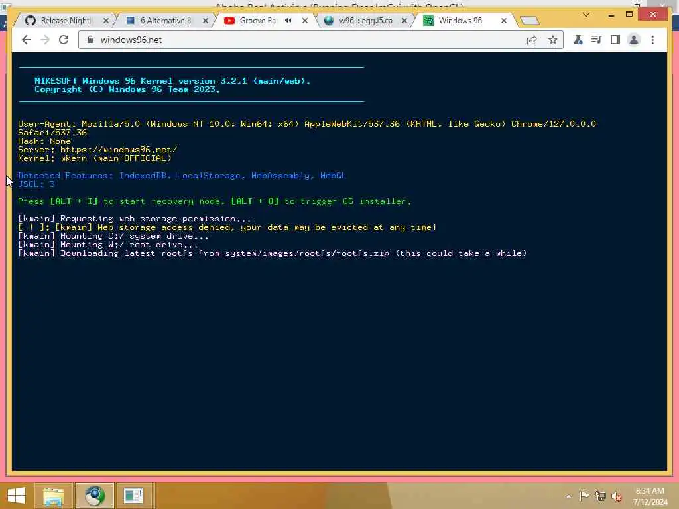Screen dimensions: 679x509
Task: Click the 'Detected Features' line
Action: point(182,176)
